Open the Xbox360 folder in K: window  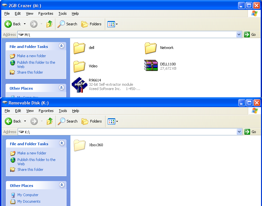click(x=80, y=145)
